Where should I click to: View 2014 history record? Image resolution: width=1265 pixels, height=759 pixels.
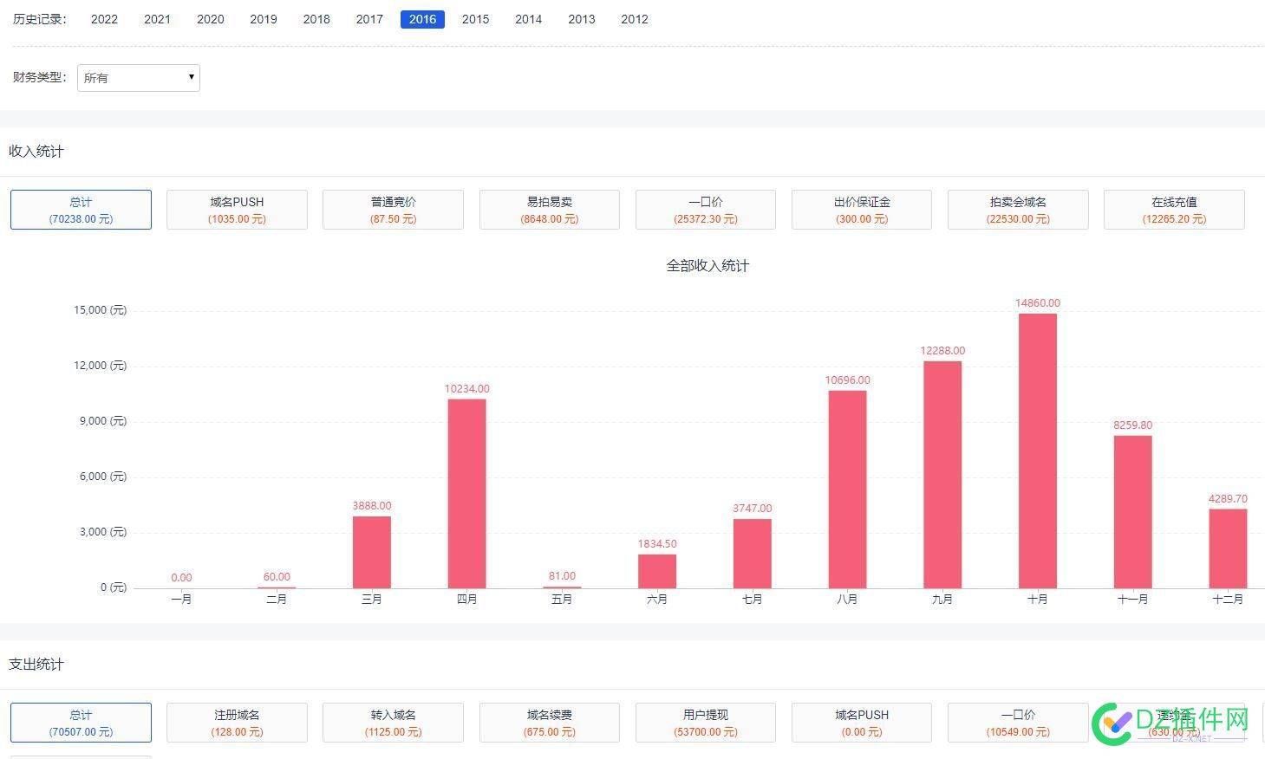coord(528,19)
